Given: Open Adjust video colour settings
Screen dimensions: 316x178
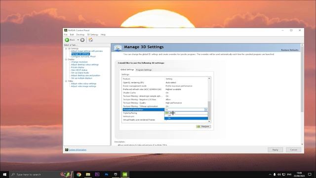Looking at the screenshot, I should (x=83, y=84).
